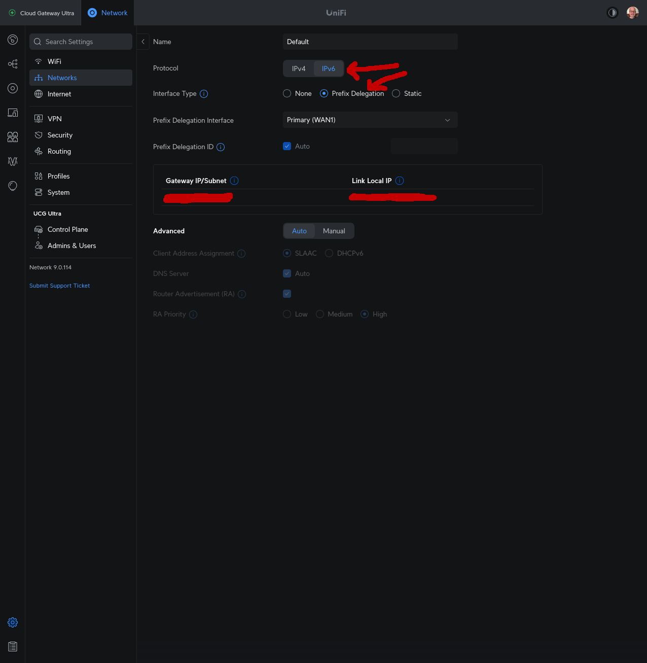Click the VPN icon in settings menu

point(39,119)
